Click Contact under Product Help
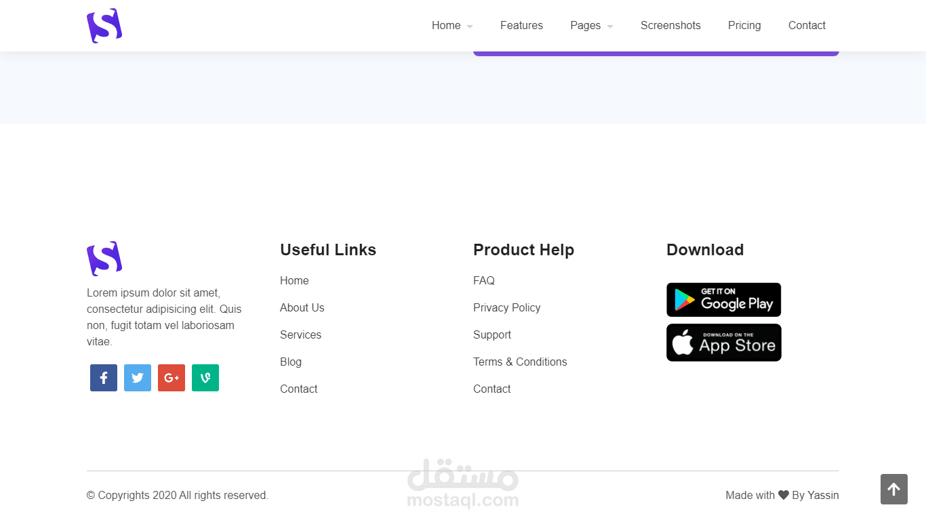Screen dimensions: 926x520 point(492,389)
